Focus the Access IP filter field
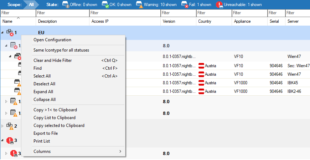Viewport: 310px width, 160px height. pyautogui.click(x=125, y=13)
